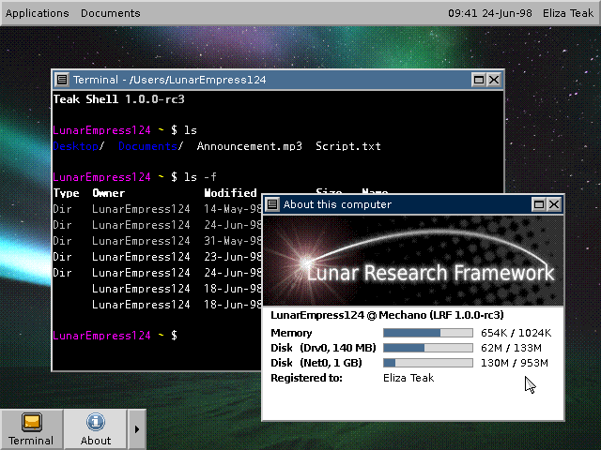The image size is (601, 450).
Task: Click the Owner column header in terminal
Action: pos(109,193)
